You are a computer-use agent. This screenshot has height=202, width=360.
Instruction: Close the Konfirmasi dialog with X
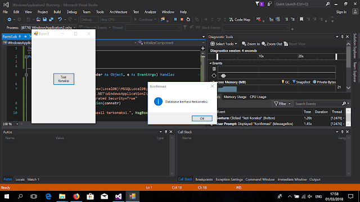(212, 86)
